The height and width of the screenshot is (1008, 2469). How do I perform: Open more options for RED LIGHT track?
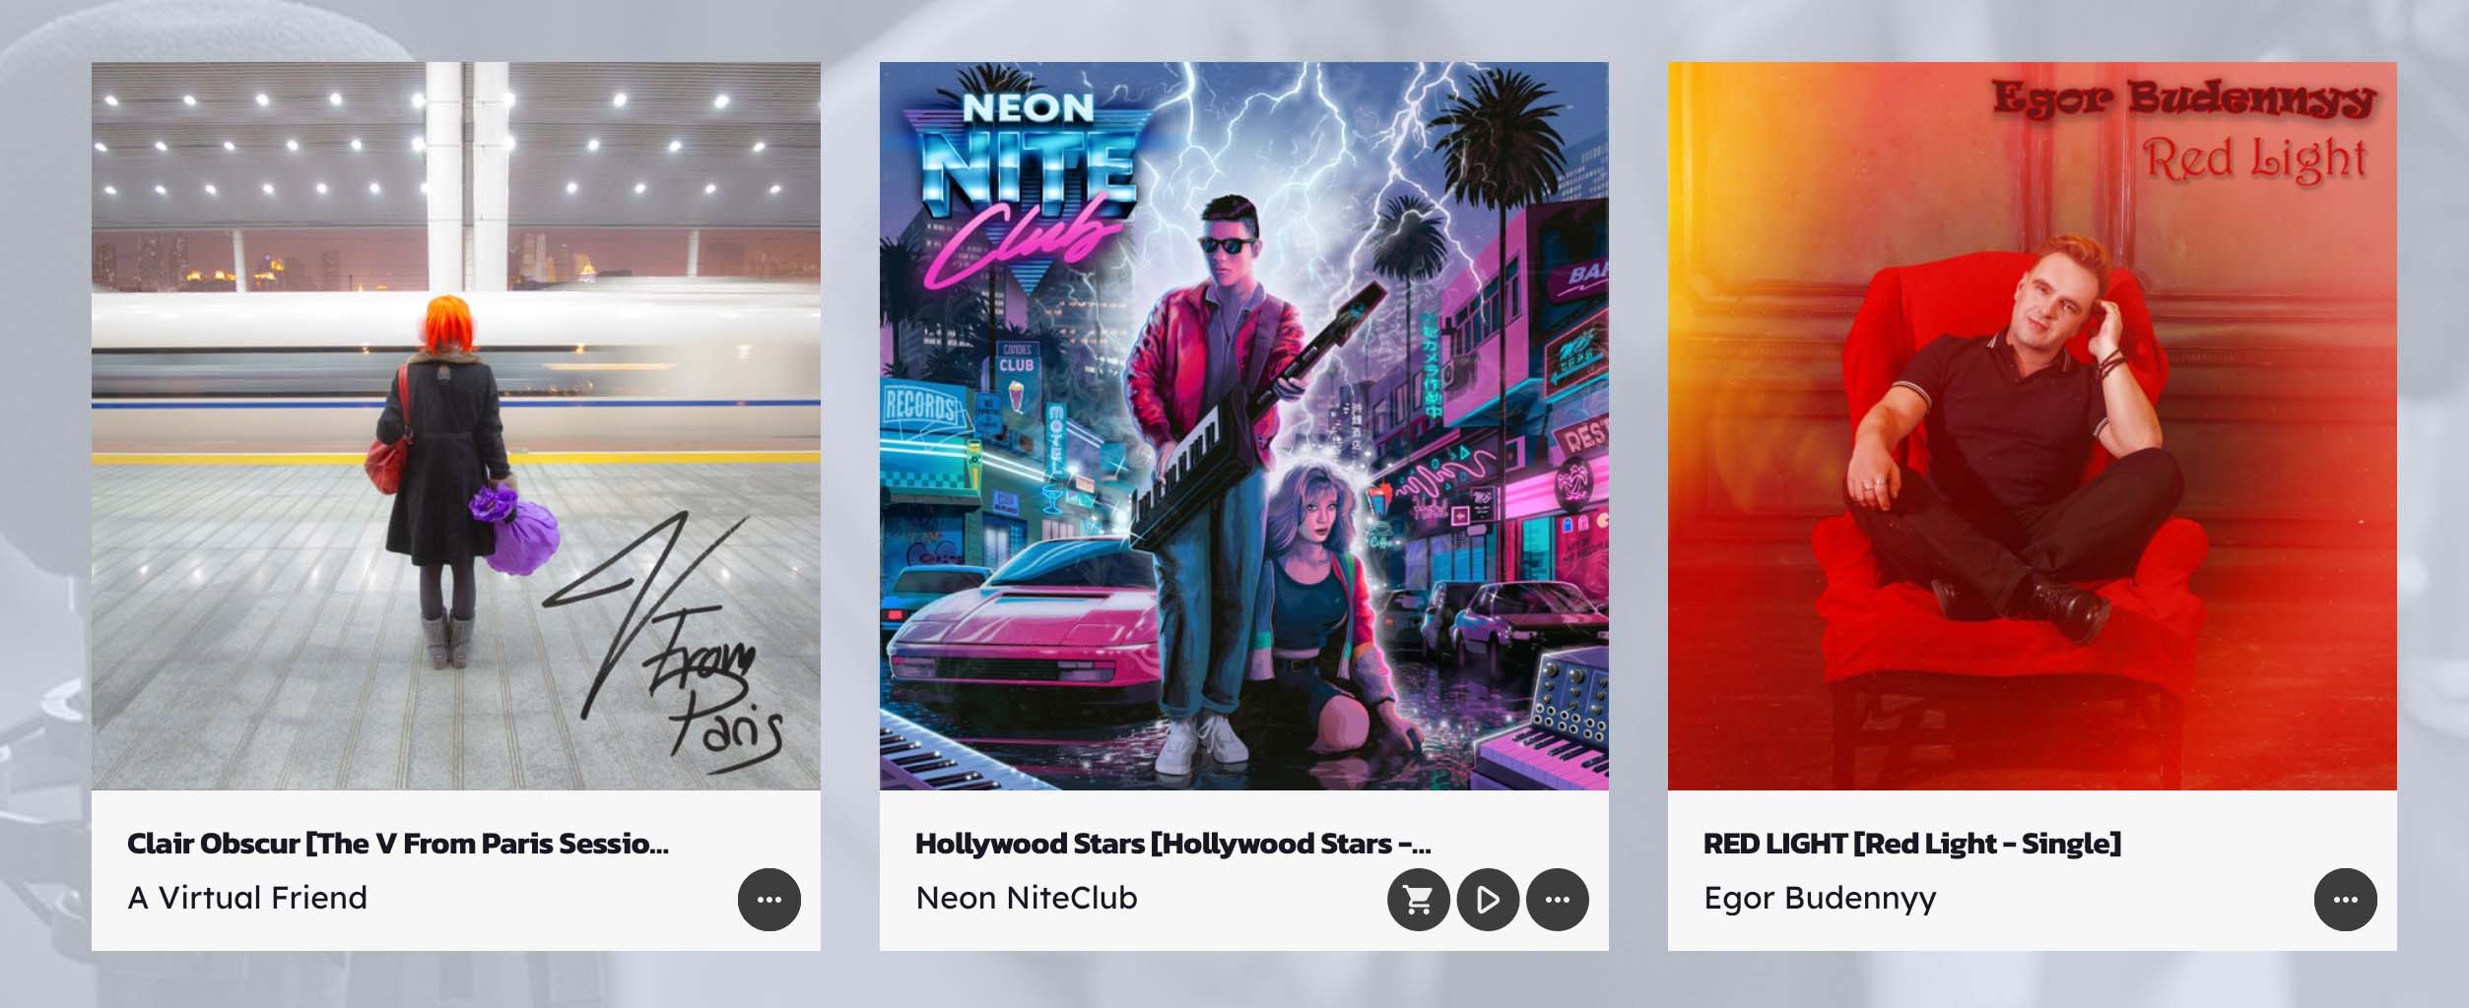[x=2346, y=899]
